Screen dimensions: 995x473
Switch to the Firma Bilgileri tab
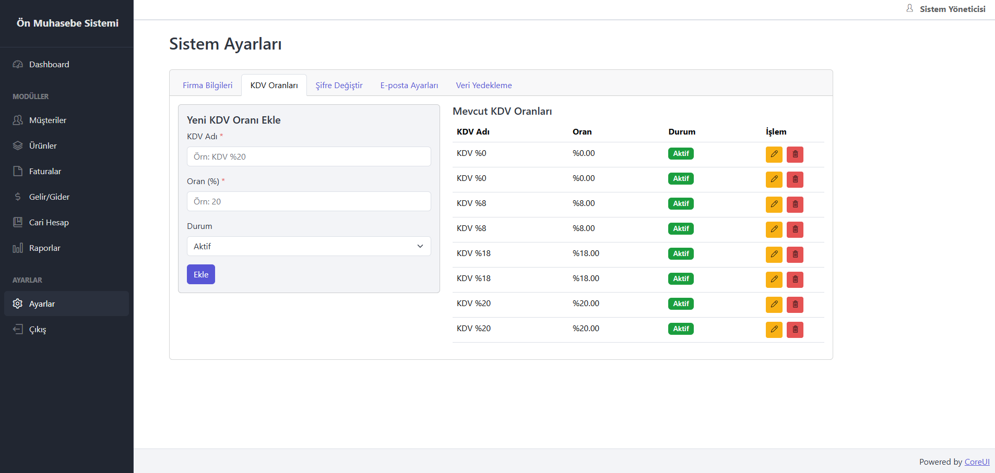[x=207, y=86]
